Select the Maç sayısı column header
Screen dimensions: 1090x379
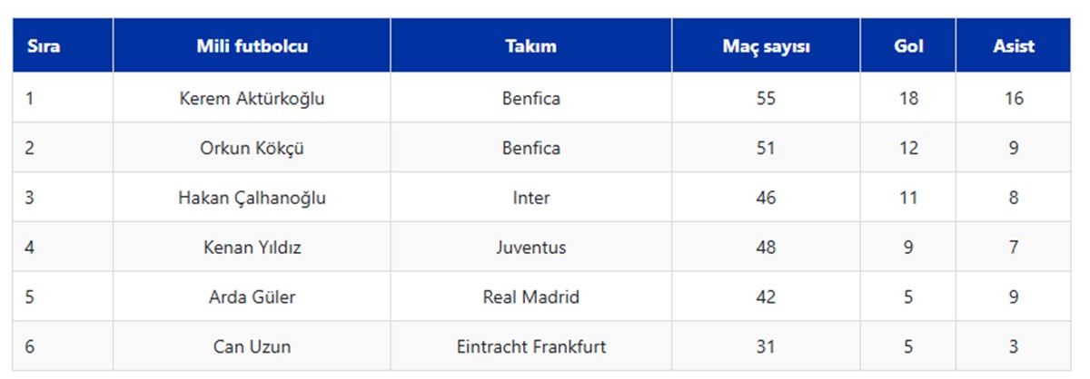tap(767, 46)
